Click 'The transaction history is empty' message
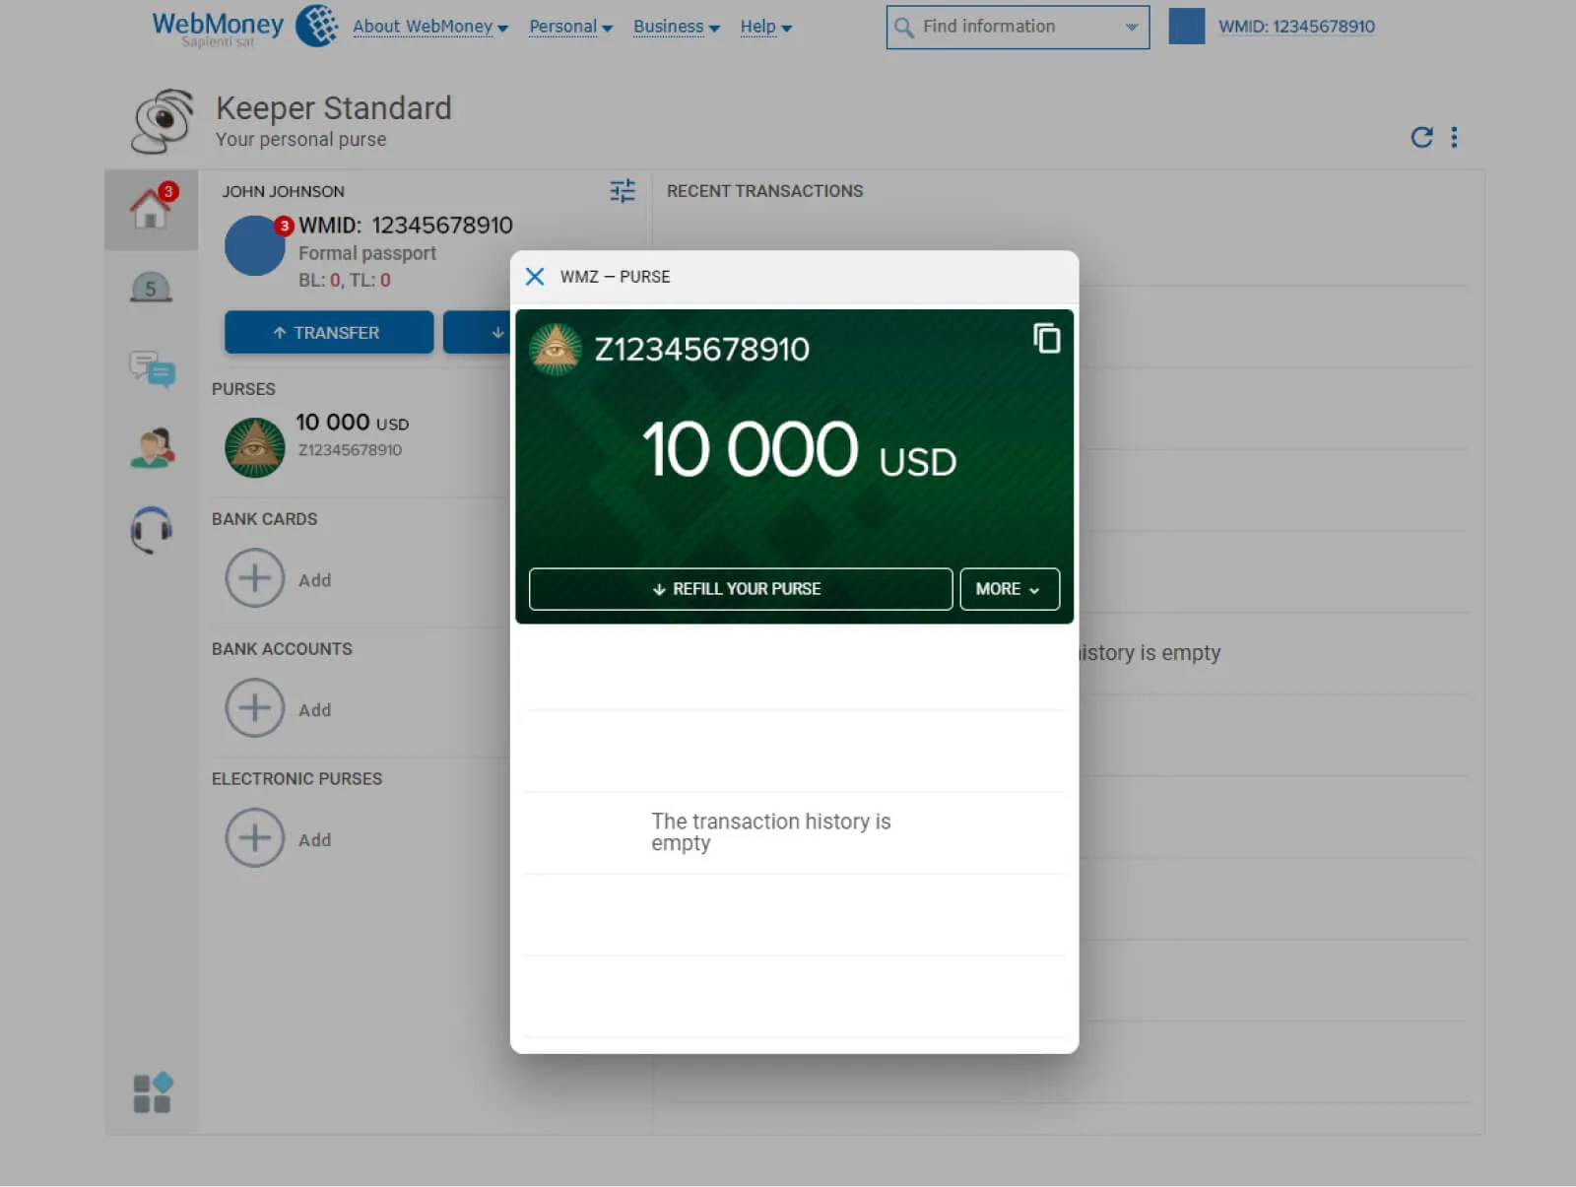This screenshot has width=1576, height=1187. (x=771, y=832)
